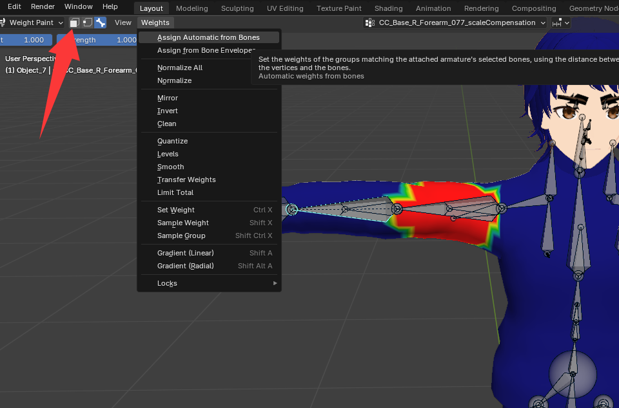Close the Weights menu header
Viewport: 619px width, 408px height.
click(x=155, y=23)
